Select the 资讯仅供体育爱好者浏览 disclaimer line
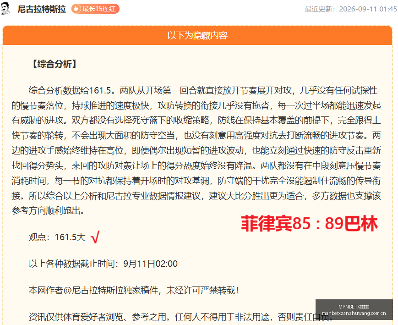Image resolution: width=398 pixels, height=325 pixels. point(181,317)
